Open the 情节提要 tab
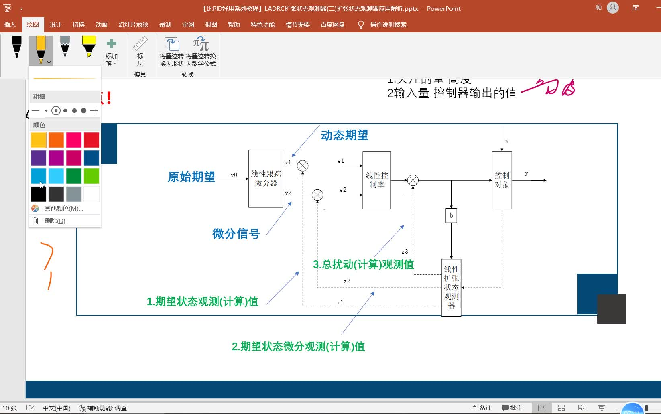The height and width of the screenshot is (414, 661). 298,24
